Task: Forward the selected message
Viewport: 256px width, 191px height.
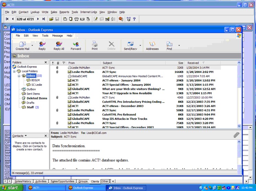Action: pos(76,46)
